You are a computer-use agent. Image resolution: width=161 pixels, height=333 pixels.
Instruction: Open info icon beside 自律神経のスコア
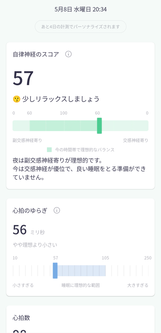click(x=68, y=54)
